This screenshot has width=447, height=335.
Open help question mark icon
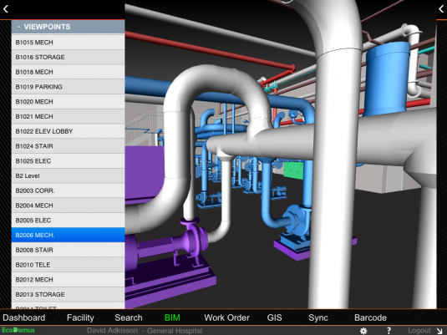389,331
